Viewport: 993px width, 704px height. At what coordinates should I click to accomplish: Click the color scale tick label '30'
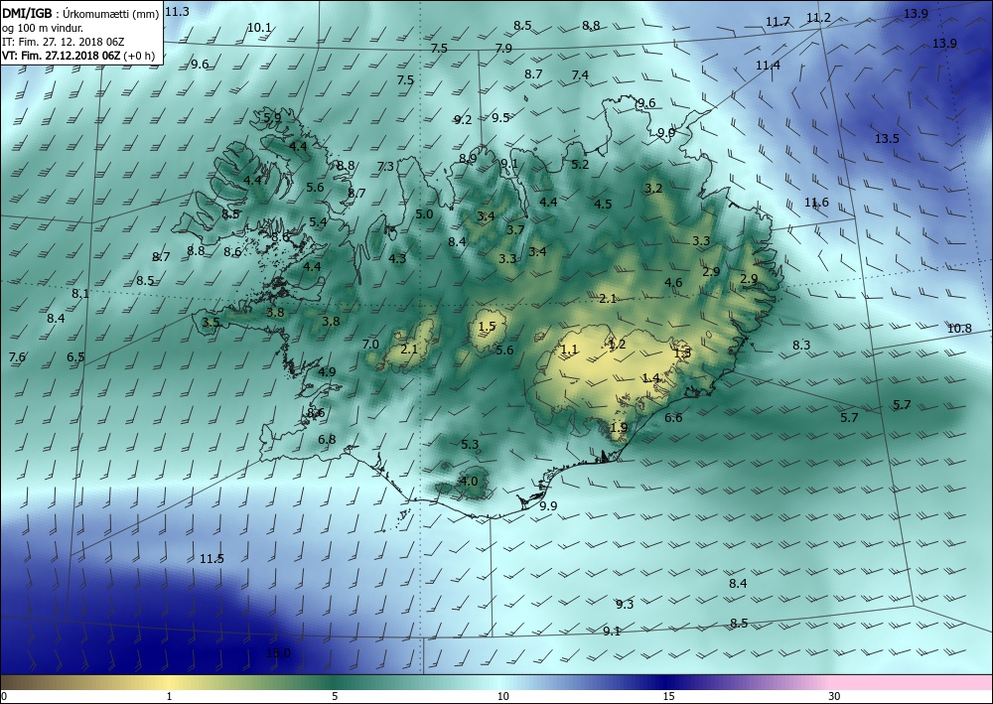coord(835,696)
